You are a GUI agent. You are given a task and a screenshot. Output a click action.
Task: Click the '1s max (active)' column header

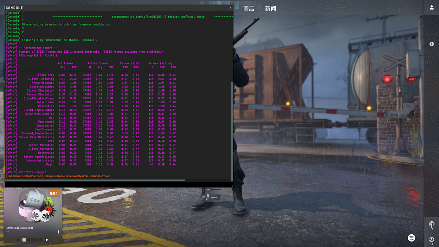160,64
